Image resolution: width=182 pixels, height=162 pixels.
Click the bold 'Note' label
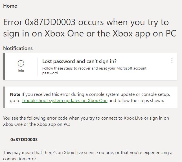15,94
